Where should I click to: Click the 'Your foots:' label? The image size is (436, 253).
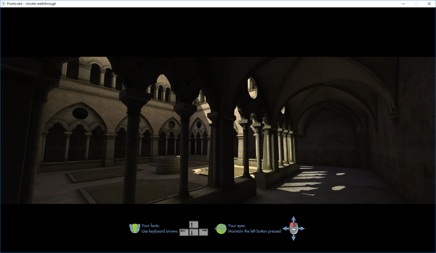click(x=151, y=226)
